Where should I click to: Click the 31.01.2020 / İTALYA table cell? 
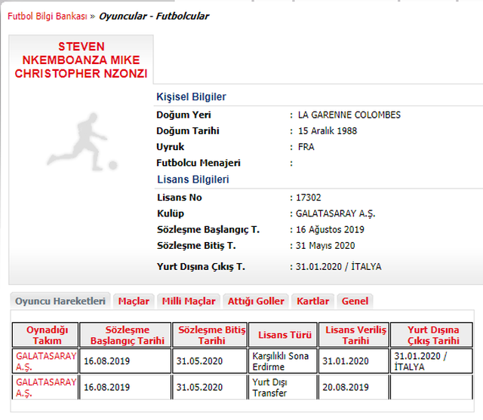tap(432, 361)
